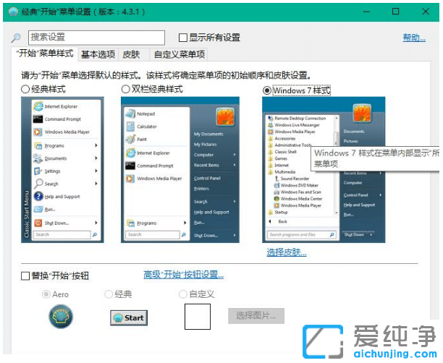Click the classic Start button image

coord(129,318)
